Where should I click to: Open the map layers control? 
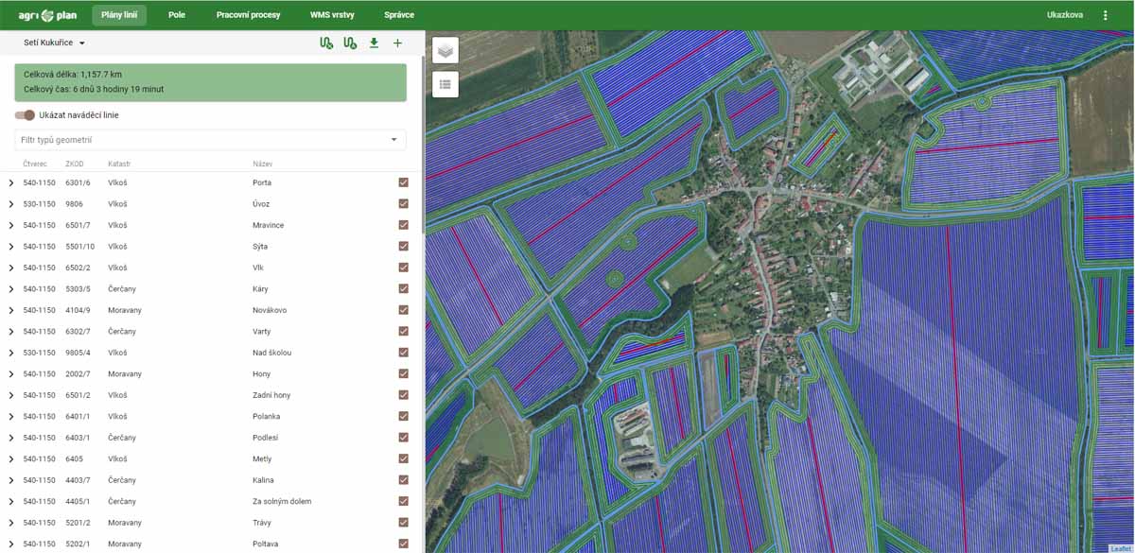click(x=445, y=51)
